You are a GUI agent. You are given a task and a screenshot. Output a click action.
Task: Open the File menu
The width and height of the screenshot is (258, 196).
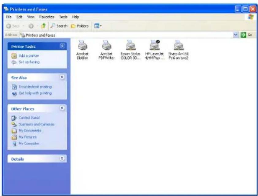point(9,17)
